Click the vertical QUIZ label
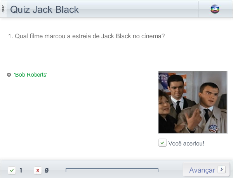233x178 pixels. click(3, 9)
